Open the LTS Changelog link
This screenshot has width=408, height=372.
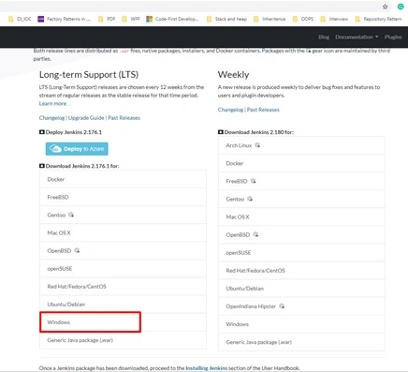pos(51,118)
